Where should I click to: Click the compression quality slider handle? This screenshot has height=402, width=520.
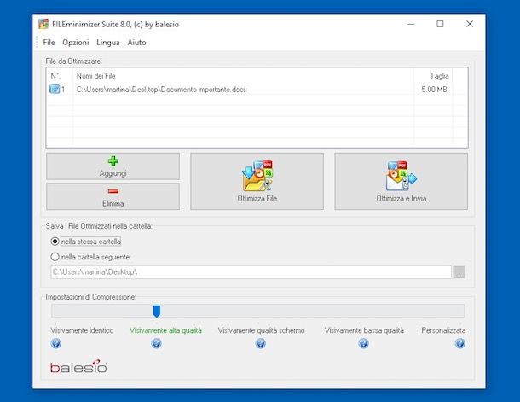click(x=157, y=312)
